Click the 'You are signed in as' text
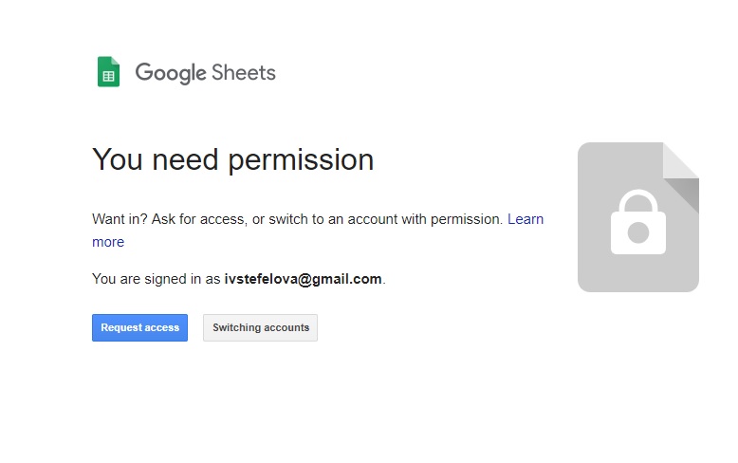Viewport: 738px width, 463px height. click(x=157, y=279)
